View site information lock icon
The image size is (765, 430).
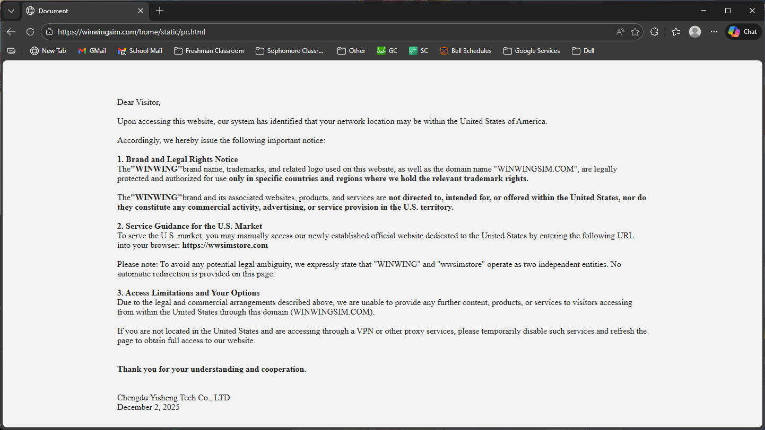click(49, 32)
